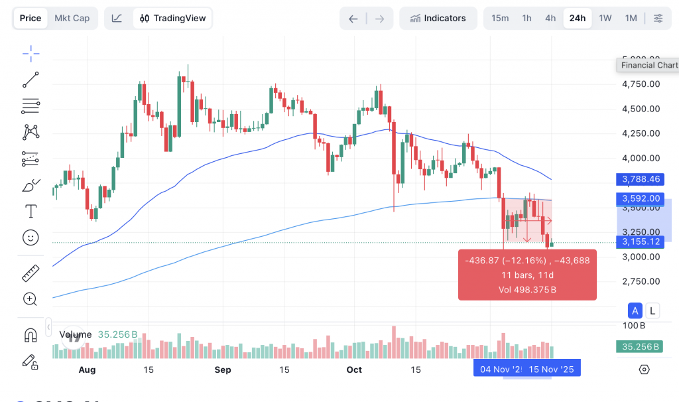
Task: Open the XABCD pattern tool
Action: 31,132
